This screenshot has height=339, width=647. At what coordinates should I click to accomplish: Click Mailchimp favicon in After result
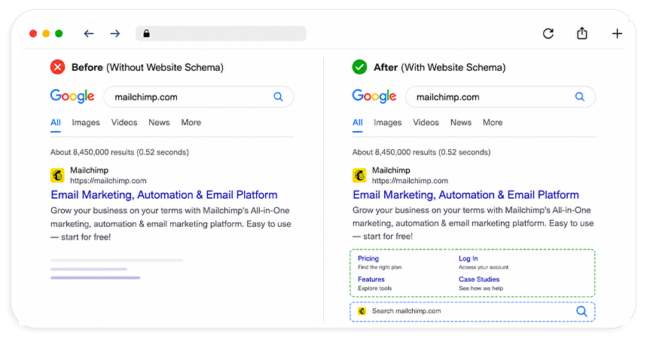pyautogui.click(x=359, y=175)
